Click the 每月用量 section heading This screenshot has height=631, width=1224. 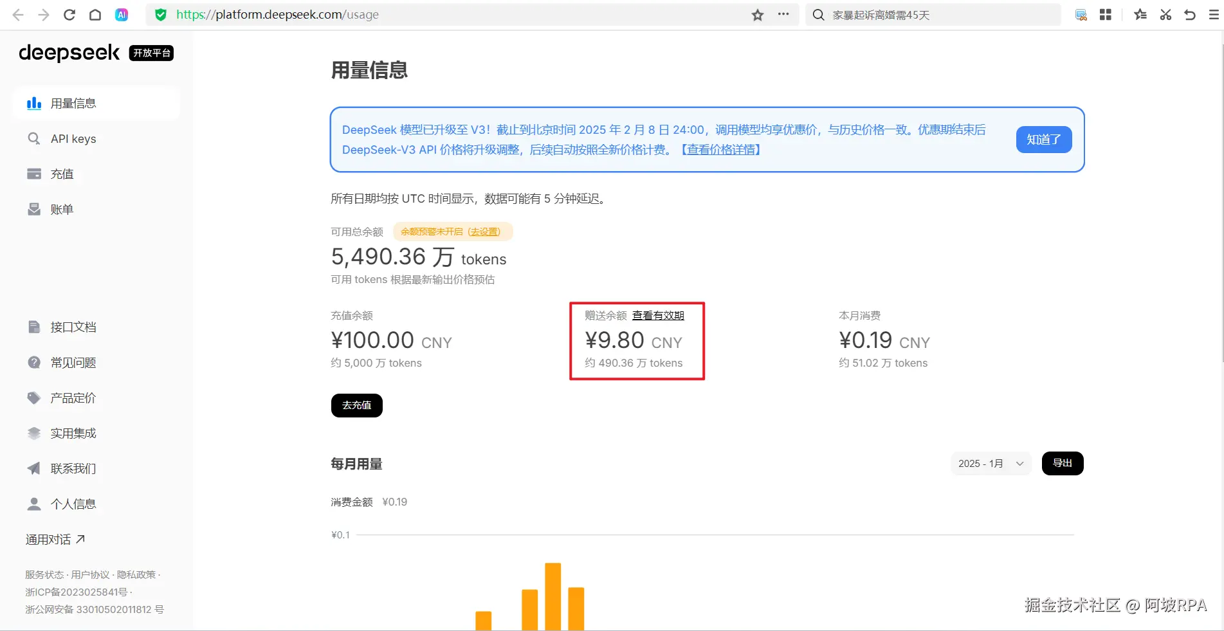tap(357, 464)
